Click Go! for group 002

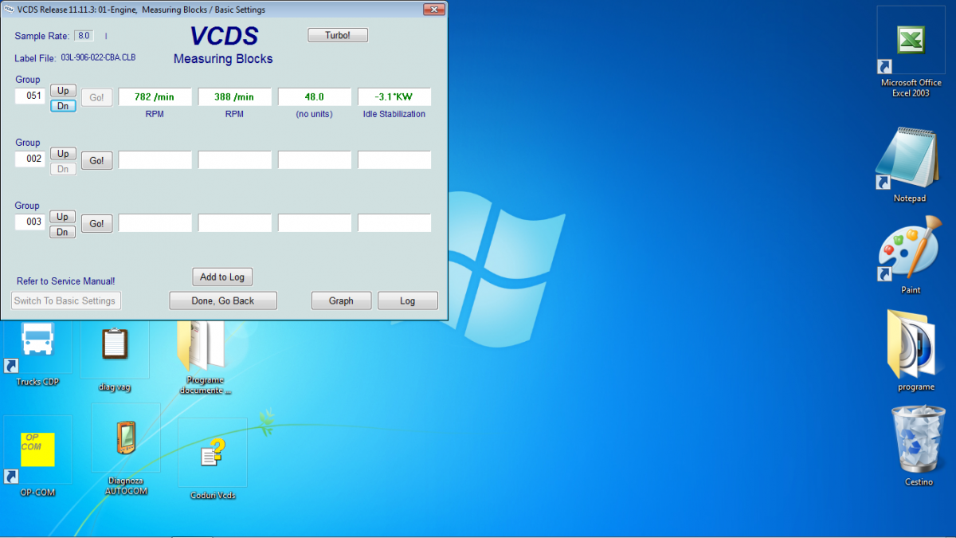point(96,161)
